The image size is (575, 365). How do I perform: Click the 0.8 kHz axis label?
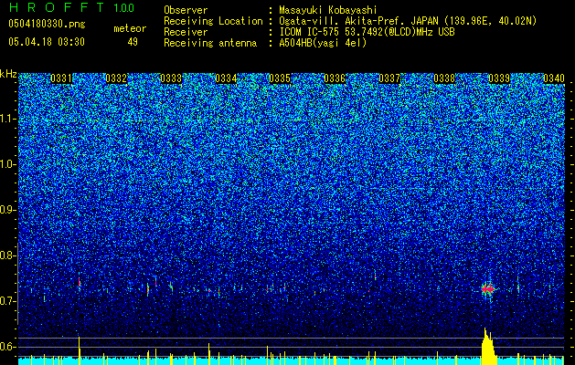pos(8,255)
